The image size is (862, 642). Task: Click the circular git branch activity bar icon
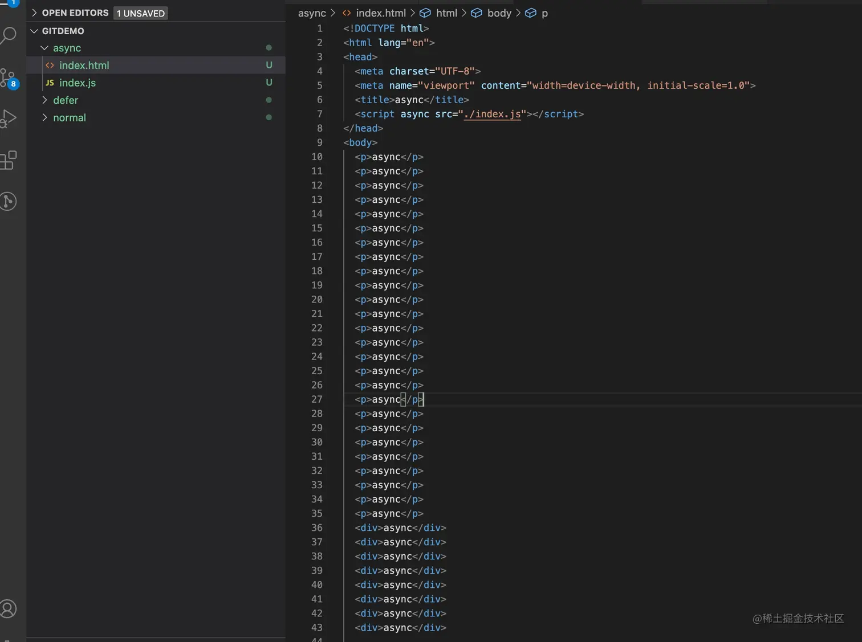point(8,201)
